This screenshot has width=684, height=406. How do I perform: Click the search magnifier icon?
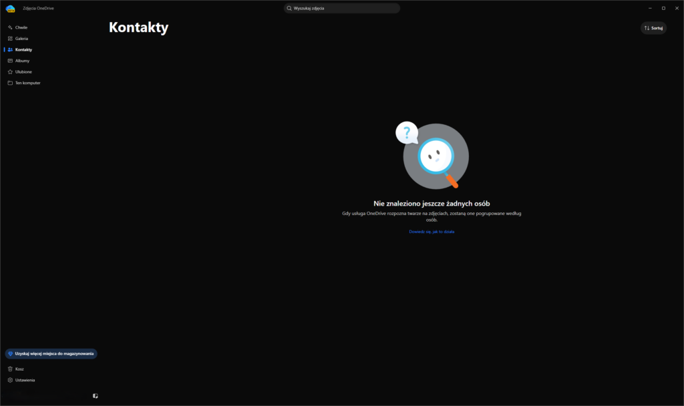tap(289, 8)
